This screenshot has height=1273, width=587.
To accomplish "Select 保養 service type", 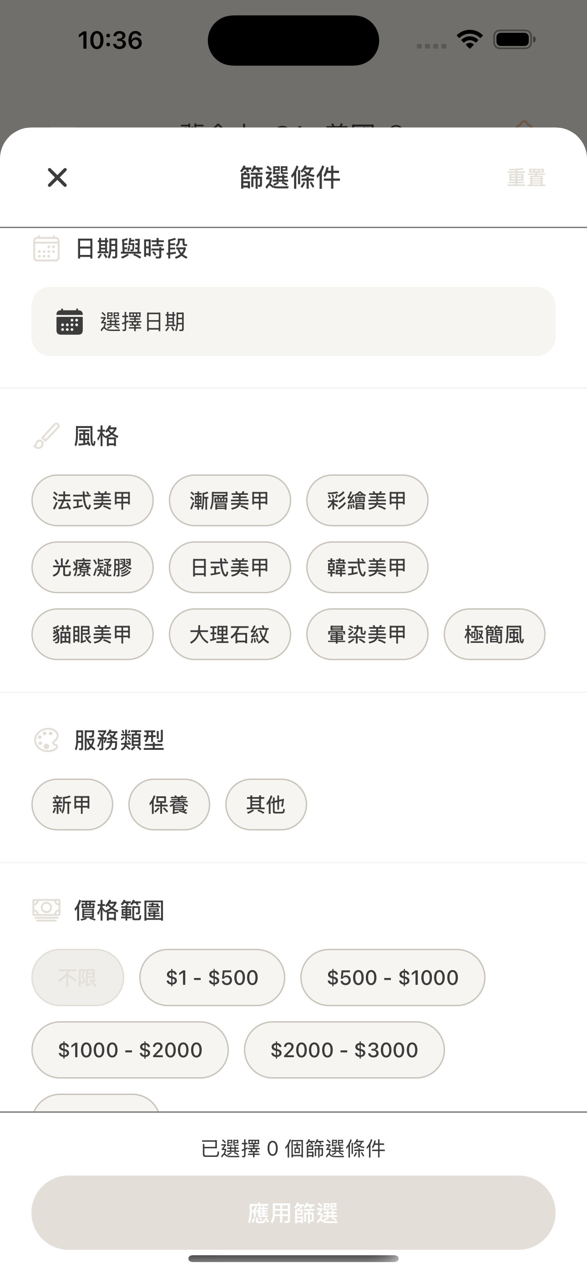I will [x=169, y=805].
